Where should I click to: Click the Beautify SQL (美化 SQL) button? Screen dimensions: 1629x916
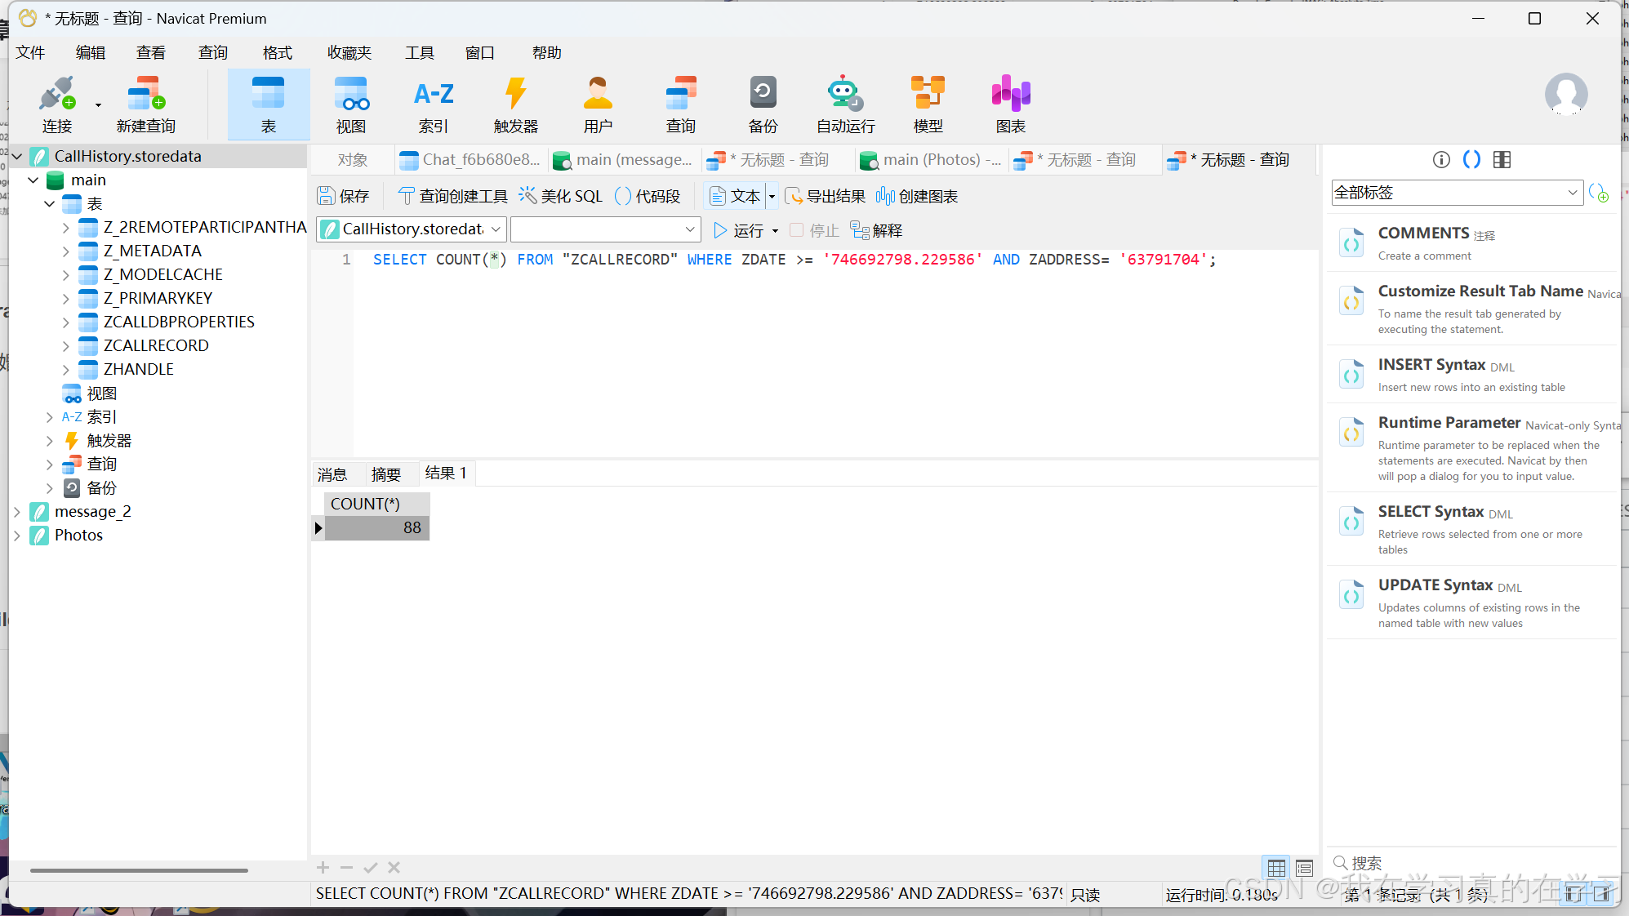point(561,196)
